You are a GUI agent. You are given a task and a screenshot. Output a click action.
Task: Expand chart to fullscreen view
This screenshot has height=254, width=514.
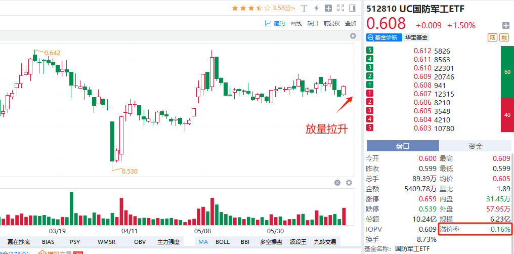[x=340, y=8]
